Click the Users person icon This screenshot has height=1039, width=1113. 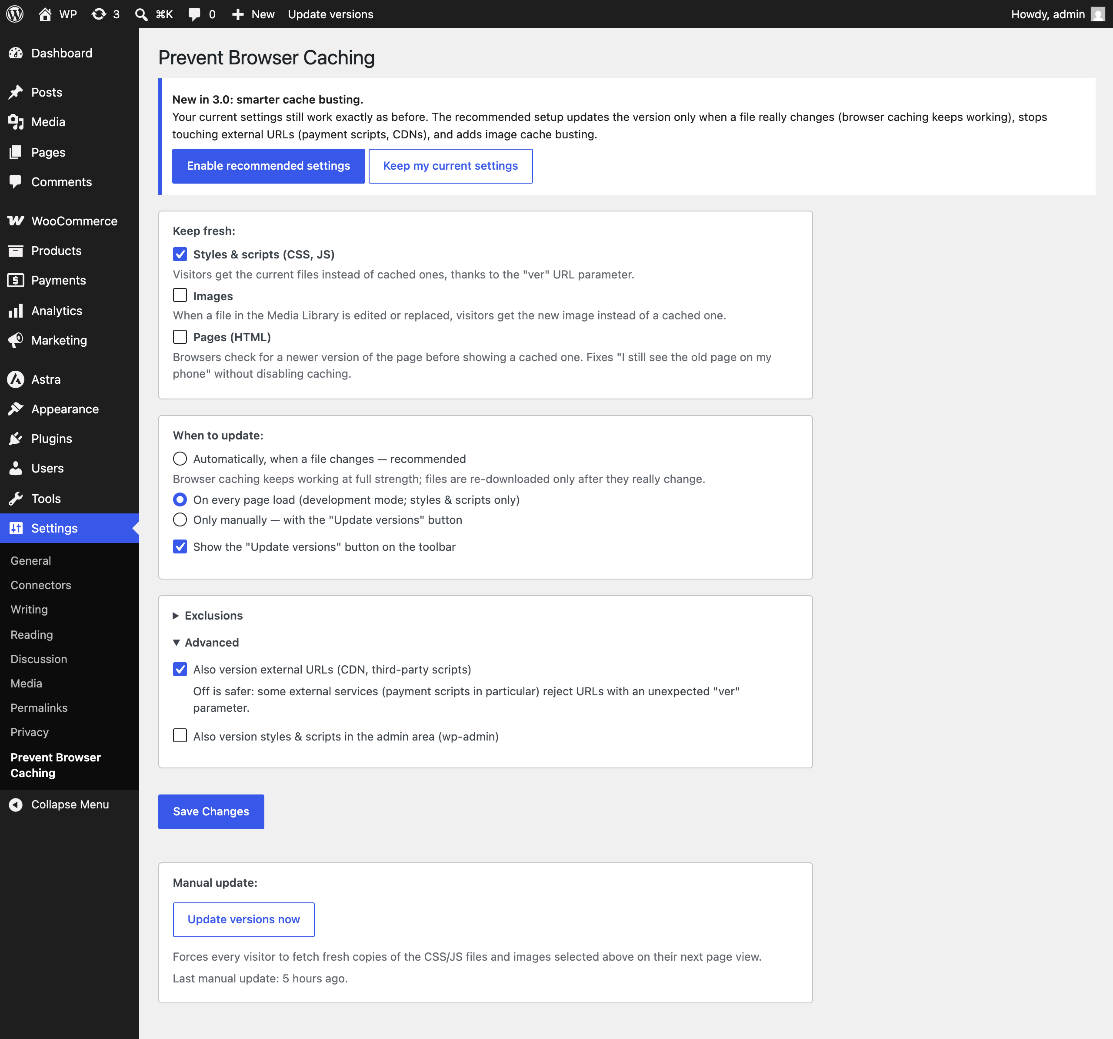16,469
